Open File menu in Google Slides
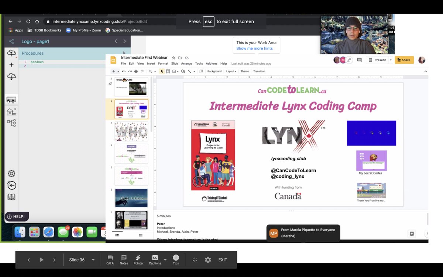The width and height of the screenshot is (443, 277). point(124,64)
